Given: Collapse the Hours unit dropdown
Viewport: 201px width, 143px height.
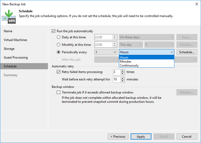Looking at the screenshot, I should tap(171, 52).
